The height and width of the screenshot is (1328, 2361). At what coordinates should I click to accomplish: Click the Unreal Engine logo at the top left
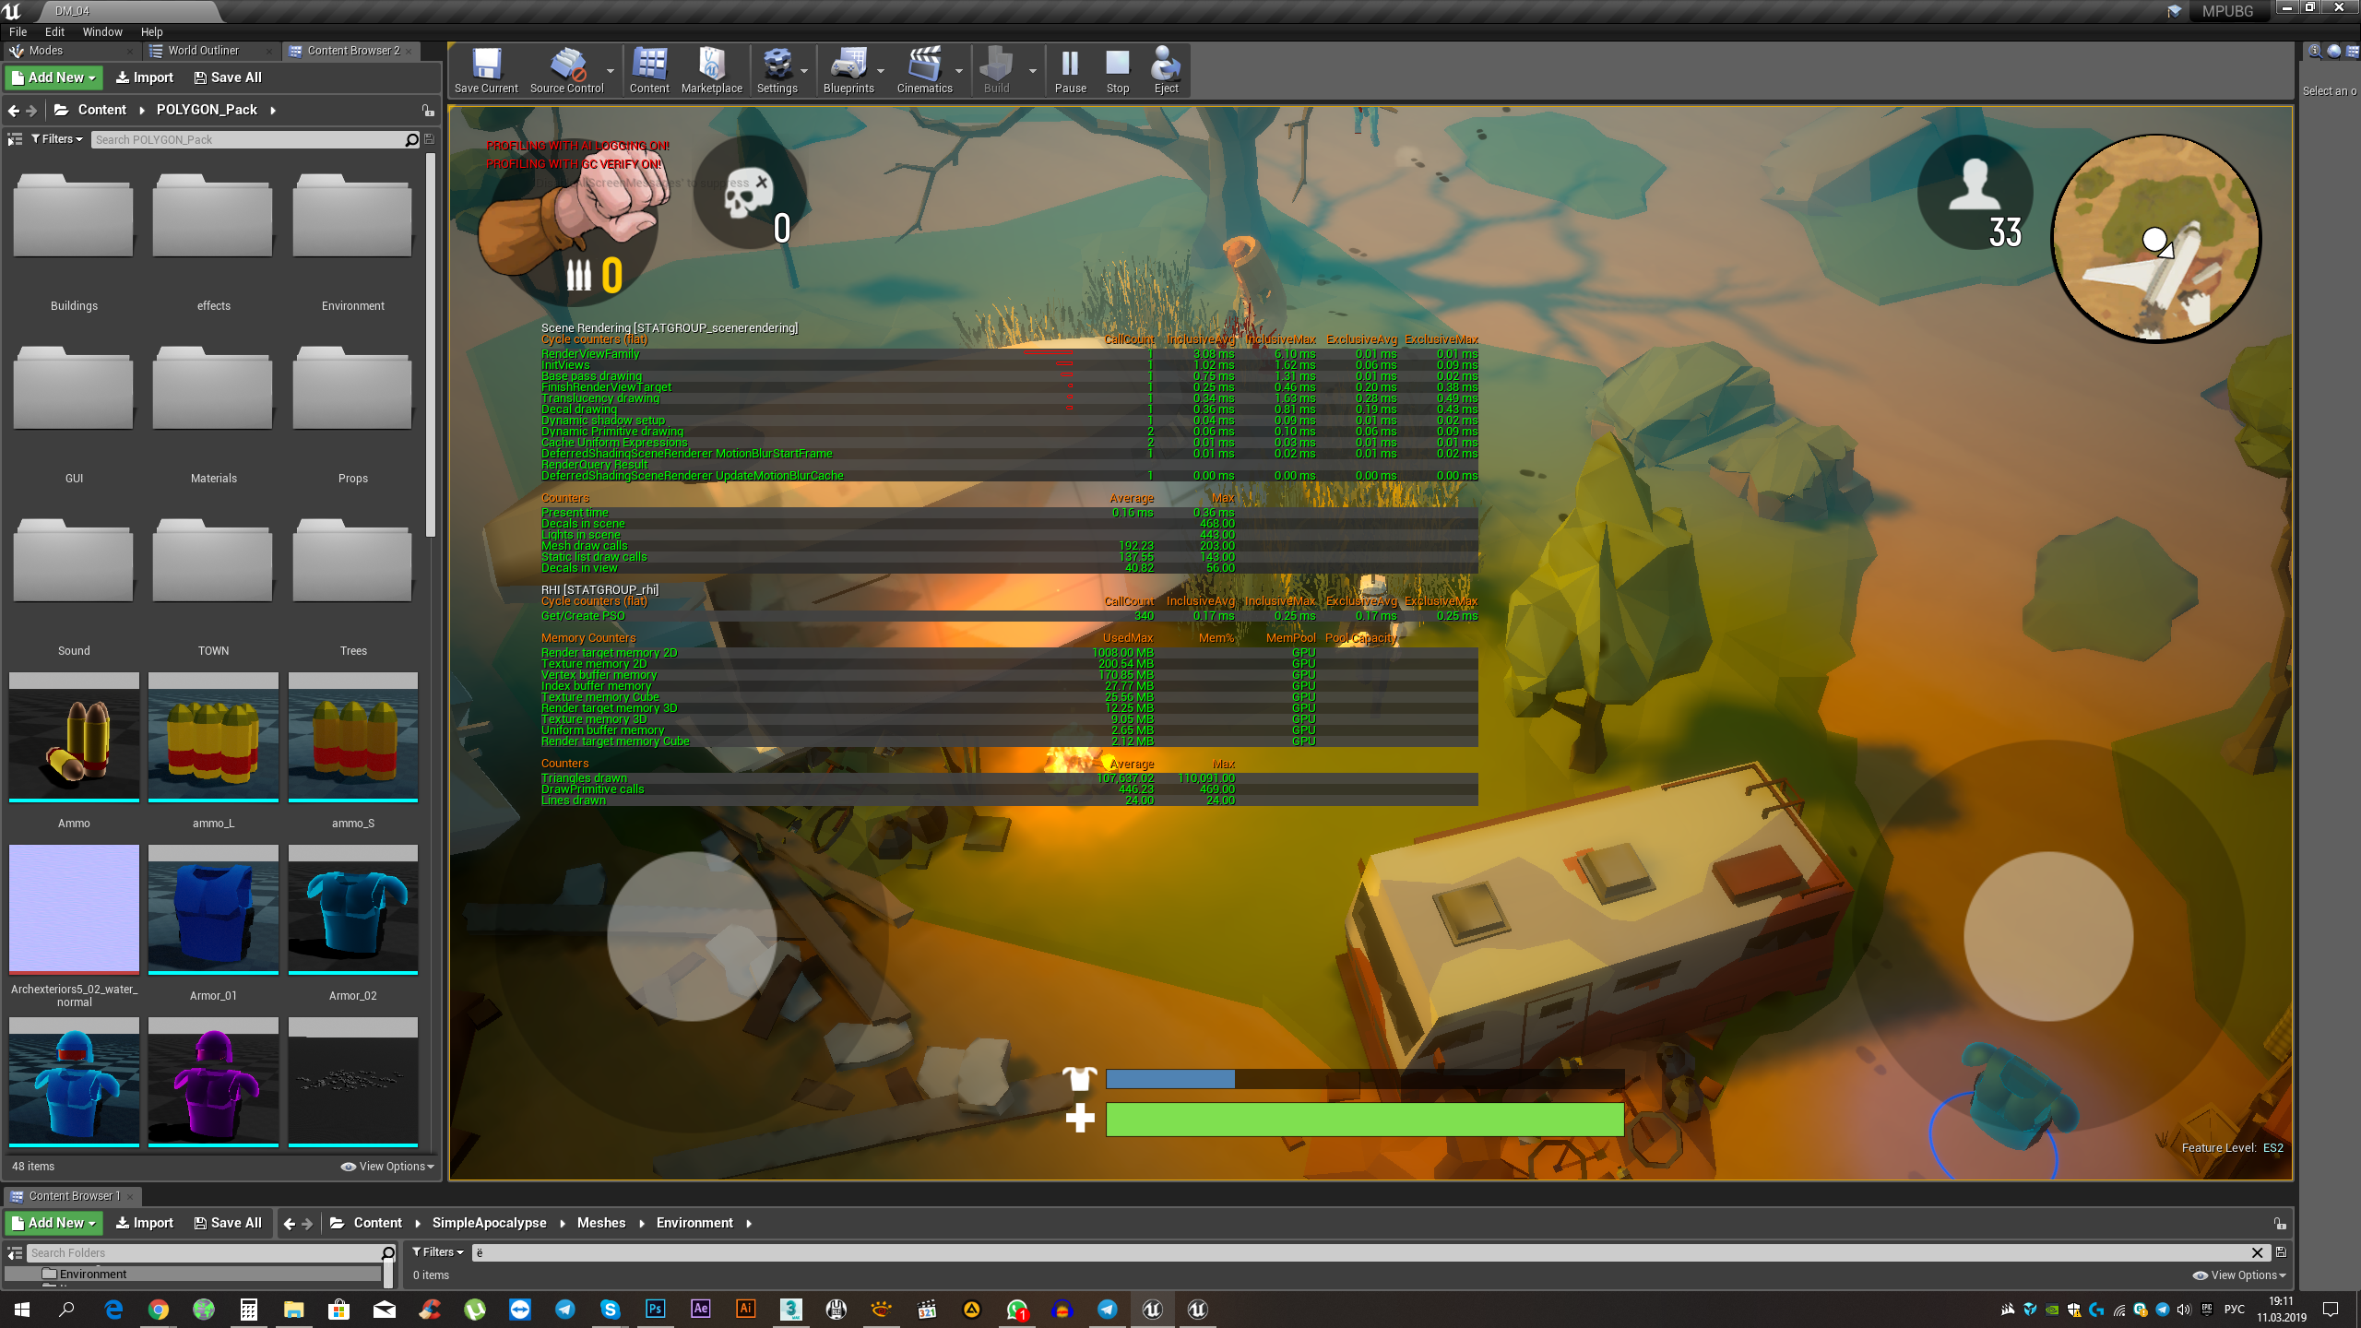12,11
